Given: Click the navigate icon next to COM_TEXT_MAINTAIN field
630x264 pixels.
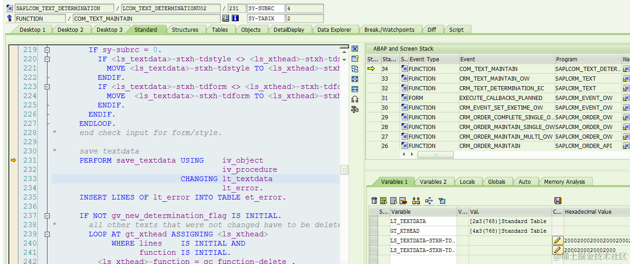Looking at the screenshot, I should [225, 18].
